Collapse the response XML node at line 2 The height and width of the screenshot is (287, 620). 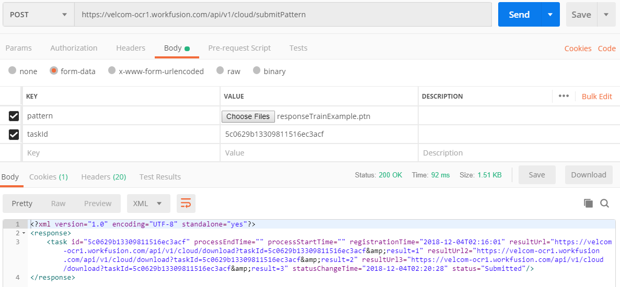[24, 233]
